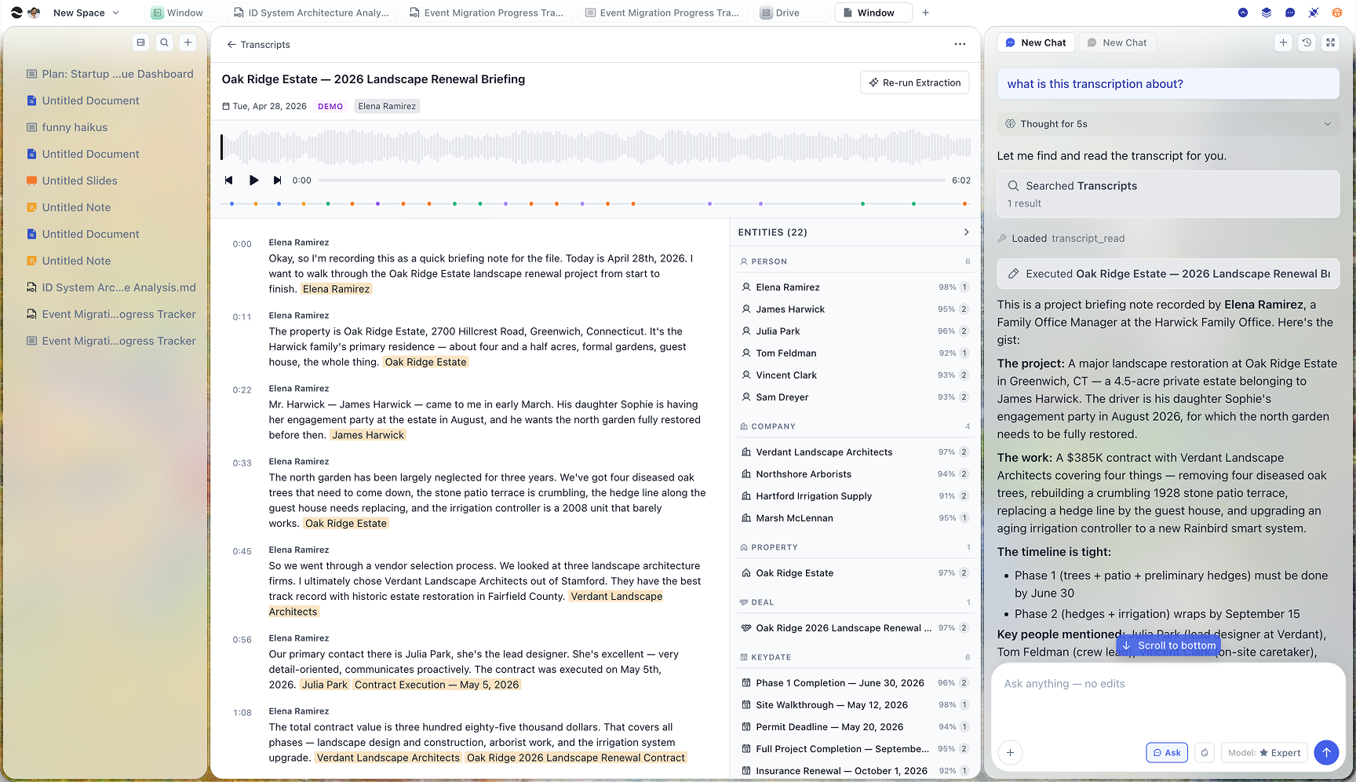This screenshot has height=782, width=1356.
Task: Send the chat message
Action: (1326, 752)
